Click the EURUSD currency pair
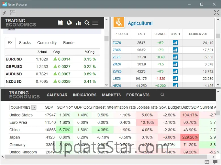This screenshot has height=165, width=221. point(14,59)
